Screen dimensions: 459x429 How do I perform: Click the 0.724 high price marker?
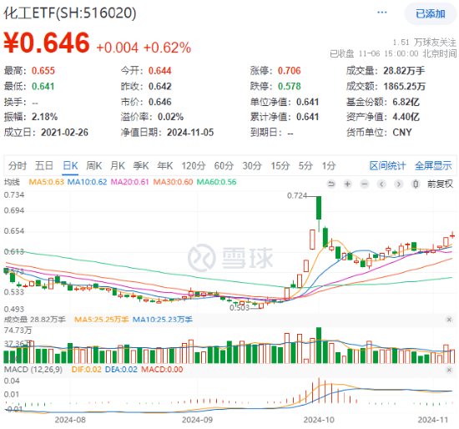tap(297, 195)
